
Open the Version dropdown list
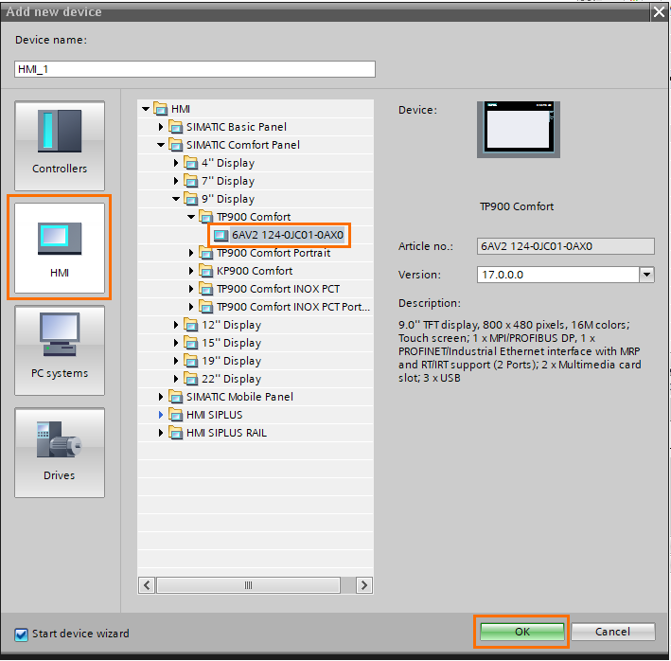click(x=646, y=275)
